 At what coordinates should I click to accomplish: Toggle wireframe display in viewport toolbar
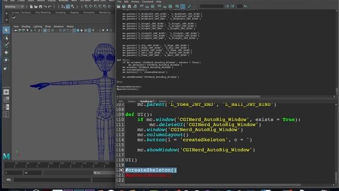click(74, 31)
